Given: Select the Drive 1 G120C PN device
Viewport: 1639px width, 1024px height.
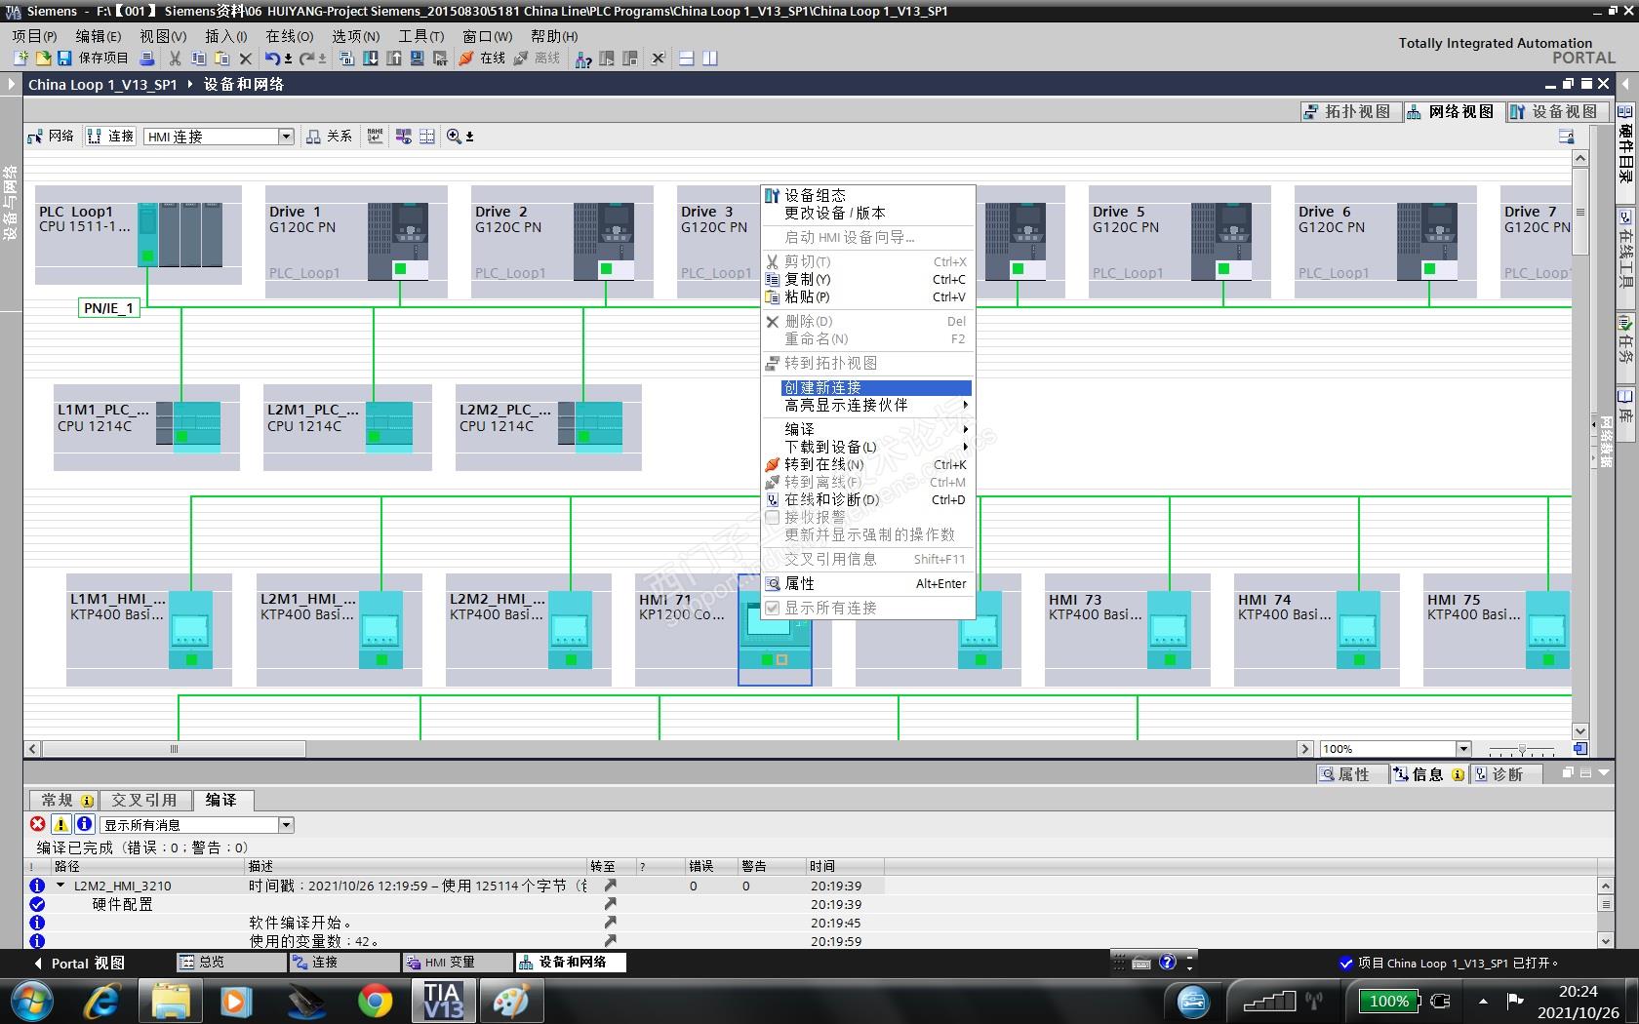Looking at the screenshot, I should (x=356, y=242).
